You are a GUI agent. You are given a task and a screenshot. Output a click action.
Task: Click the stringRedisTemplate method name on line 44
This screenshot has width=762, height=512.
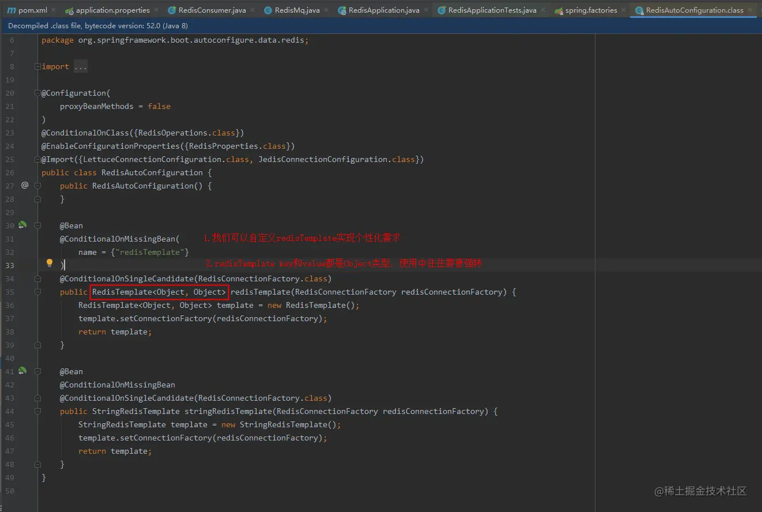tap(228, 411)
